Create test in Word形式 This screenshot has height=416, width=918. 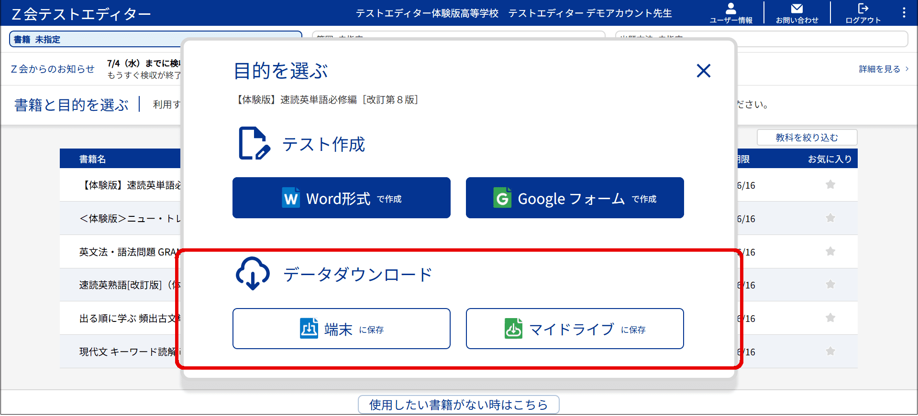click(341, 198)
